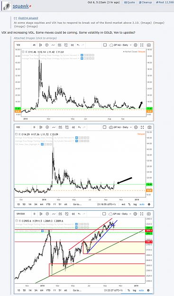Toggle top ATR indicator eye in SPX500 chart
Viewport: 174px width, 296px height.
pos(76,224)
